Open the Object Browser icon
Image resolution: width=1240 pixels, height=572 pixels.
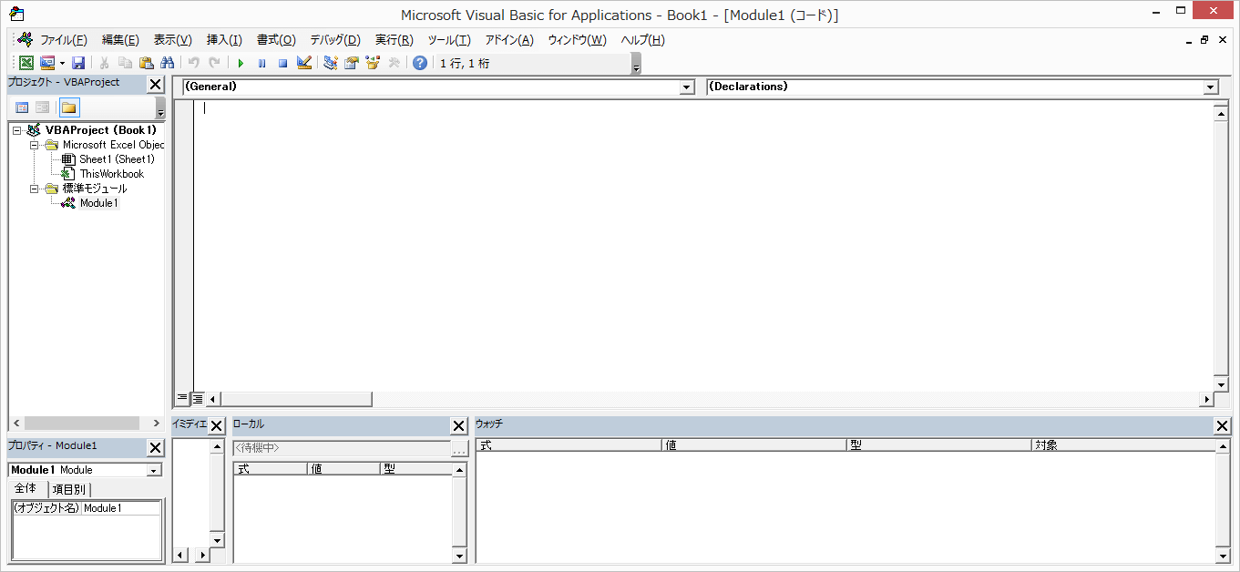[x=372, y=63]
